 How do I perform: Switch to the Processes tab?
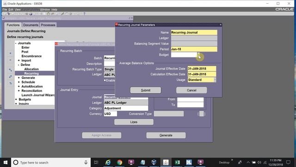[x=48, y=25]
